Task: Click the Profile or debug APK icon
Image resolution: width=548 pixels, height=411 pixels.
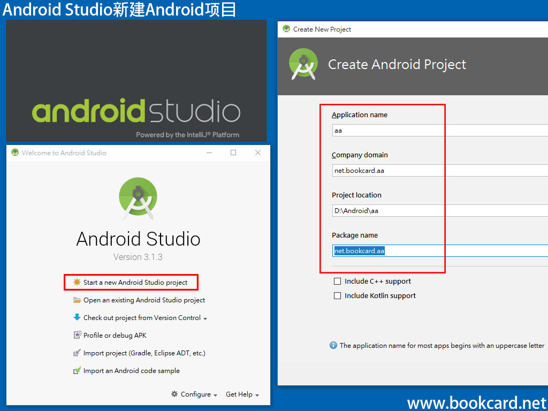Action: (x=77, y=336)
